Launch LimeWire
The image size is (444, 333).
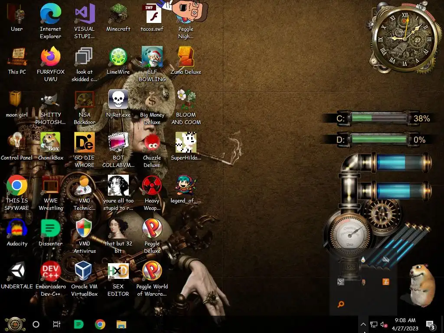(118, 61)
